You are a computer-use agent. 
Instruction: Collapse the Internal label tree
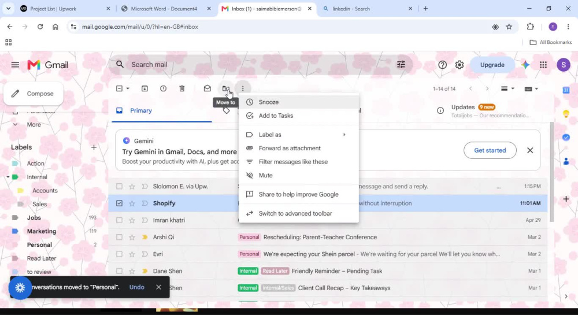click(8, 177)
